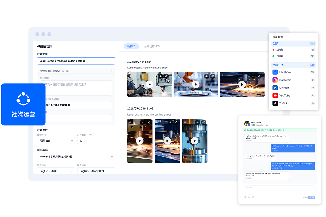The width and height of the screenshot is (326, 217).
Task: Select the LinkedIn platform row
Action: coord(294,88)
